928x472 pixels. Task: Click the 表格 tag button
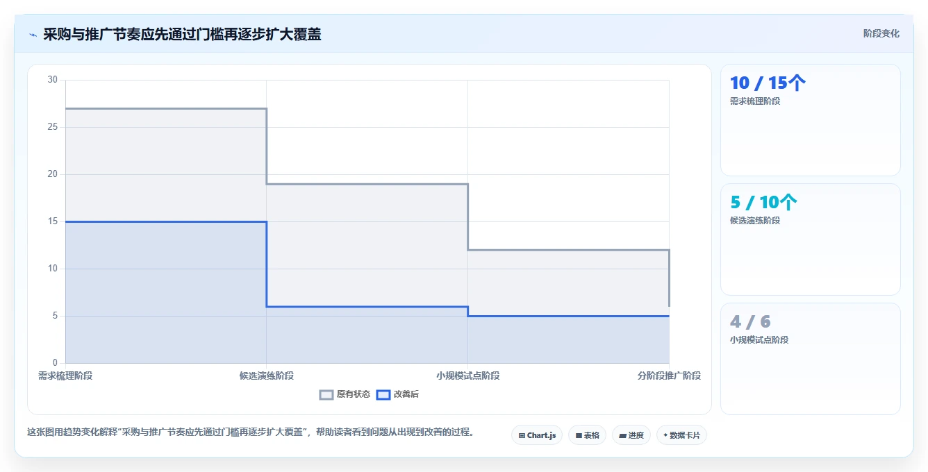(587, 435)
